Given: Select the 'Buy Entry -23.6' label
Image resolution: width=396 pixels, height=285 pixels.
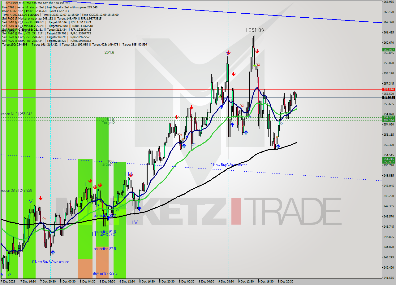Looking at the screenshot, I should point(105,274).
